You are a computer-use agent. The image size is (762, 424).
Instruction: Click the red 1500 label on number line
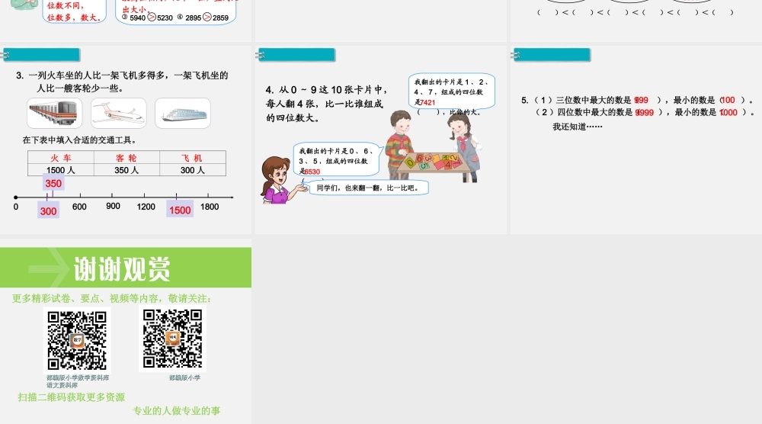(180, 210)
